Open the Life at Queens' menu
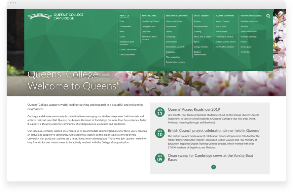 (201, 15)
